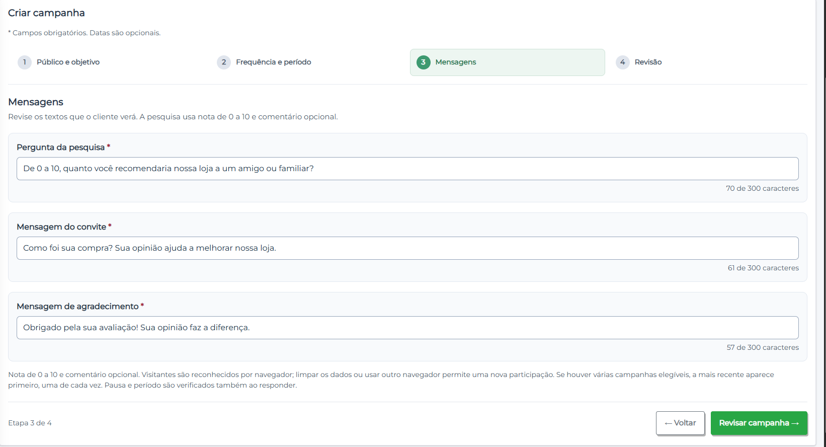Click Revisar campanha button
The width and height of the screenshot is (826, 447).
(x=759, y=423)
